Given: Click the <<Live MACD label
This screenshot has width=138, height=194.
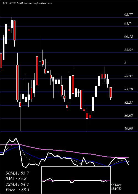Looking at the screenshot, I should click(x=116, y=187).
